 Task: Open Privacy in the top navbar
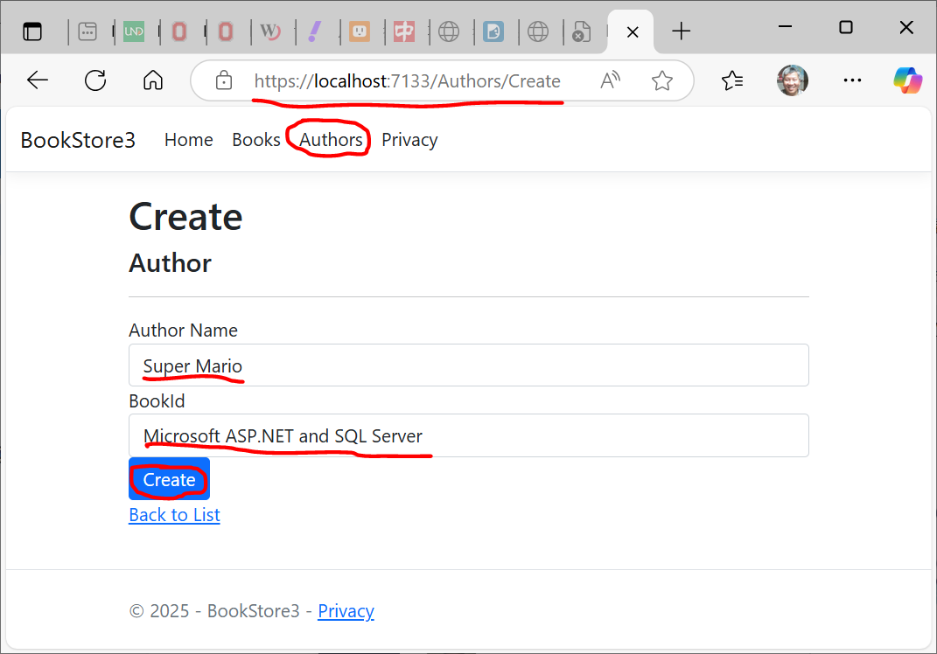[409, 140]
